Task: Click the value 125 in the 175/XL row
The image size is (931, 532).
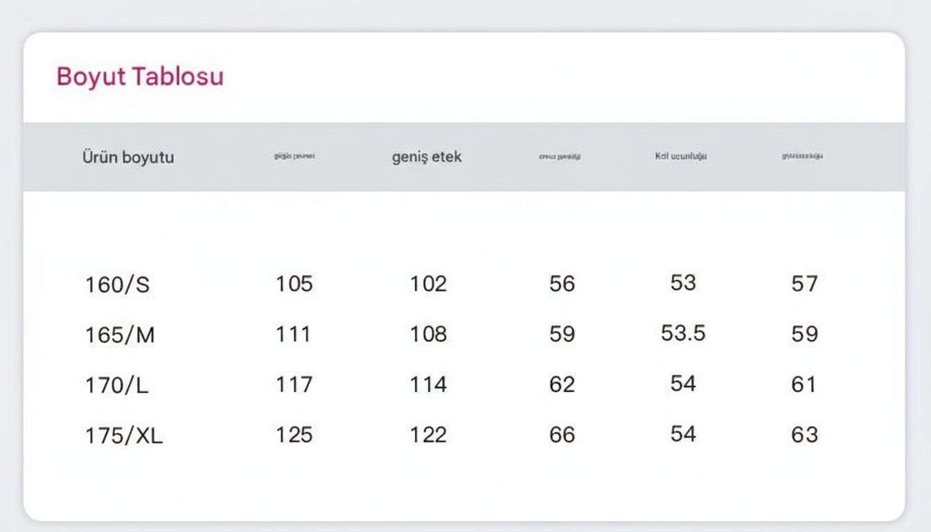Action: pyautogui.click(x=294, y=435)
